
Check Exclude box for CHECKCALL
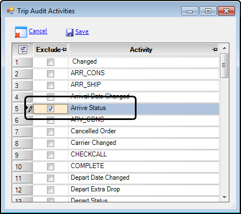[50, 155]
